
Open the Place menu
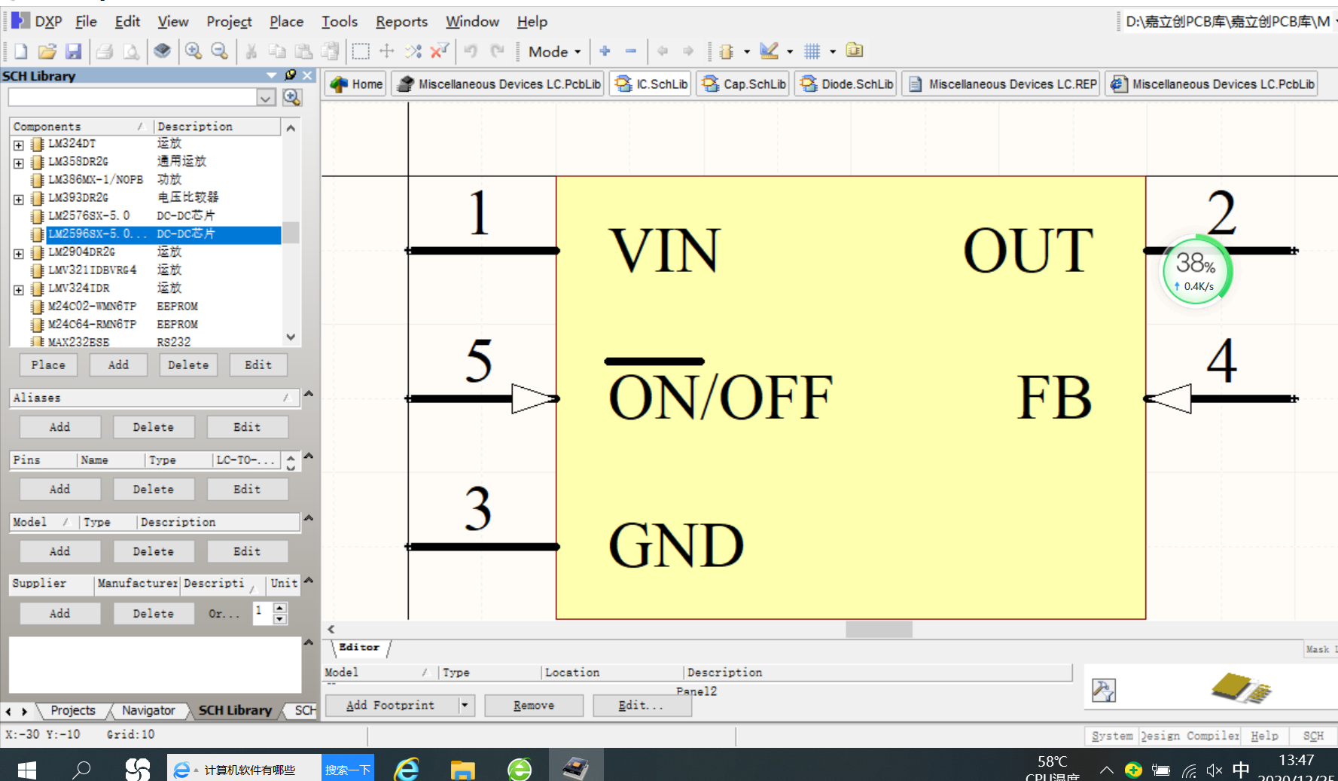coord(286,21)
